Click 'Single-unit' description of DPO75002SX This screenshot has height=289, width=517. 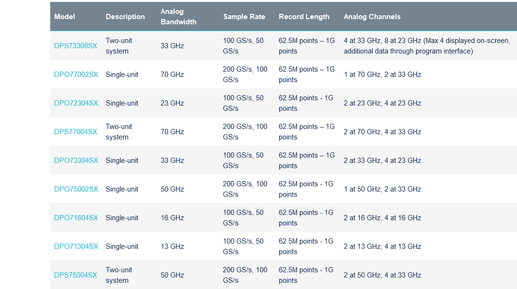[122, 189]
